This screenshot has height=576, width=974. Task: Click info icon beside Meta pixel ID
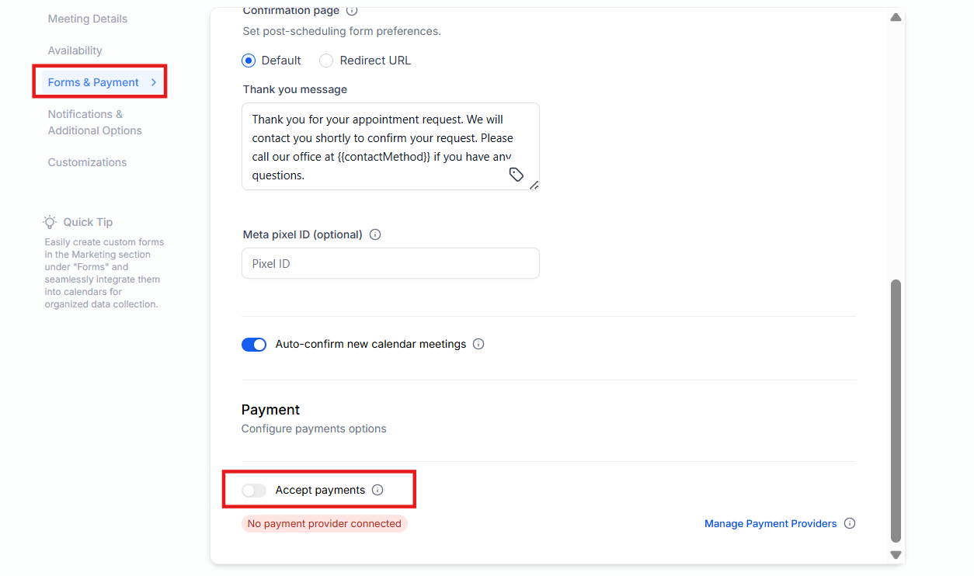pos(375,234)
